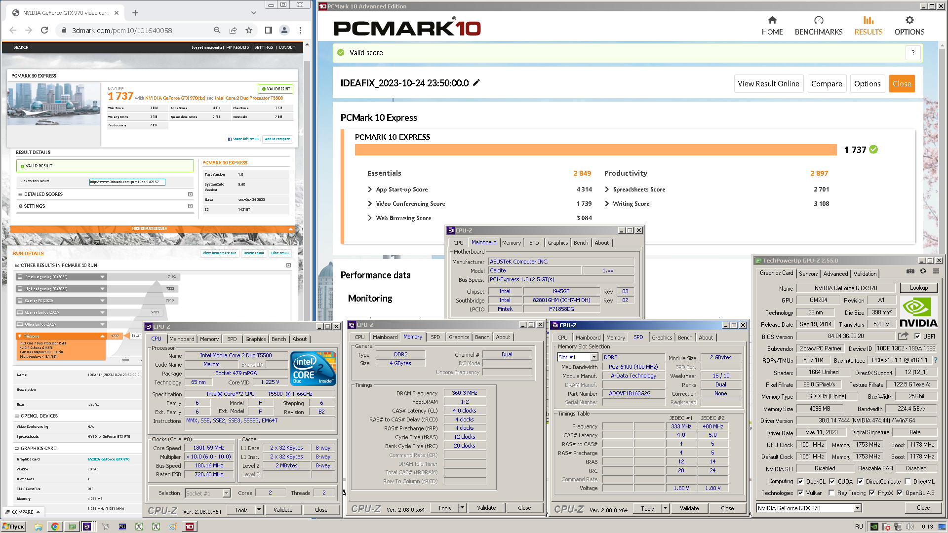This screenshot has width=948, height=533.
Task: Toggle OpenGL 4.6 checkbox
Action: 900,493
